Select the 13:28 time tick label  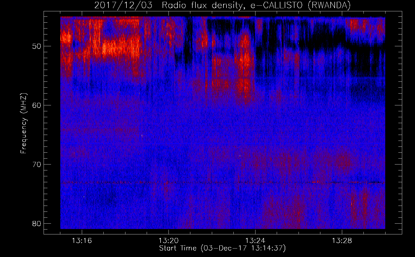pos(342,241)
